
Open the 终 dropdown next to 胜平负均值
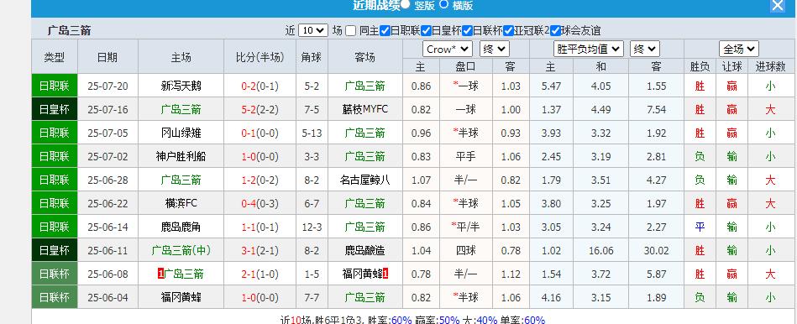[x=644, y=50]
